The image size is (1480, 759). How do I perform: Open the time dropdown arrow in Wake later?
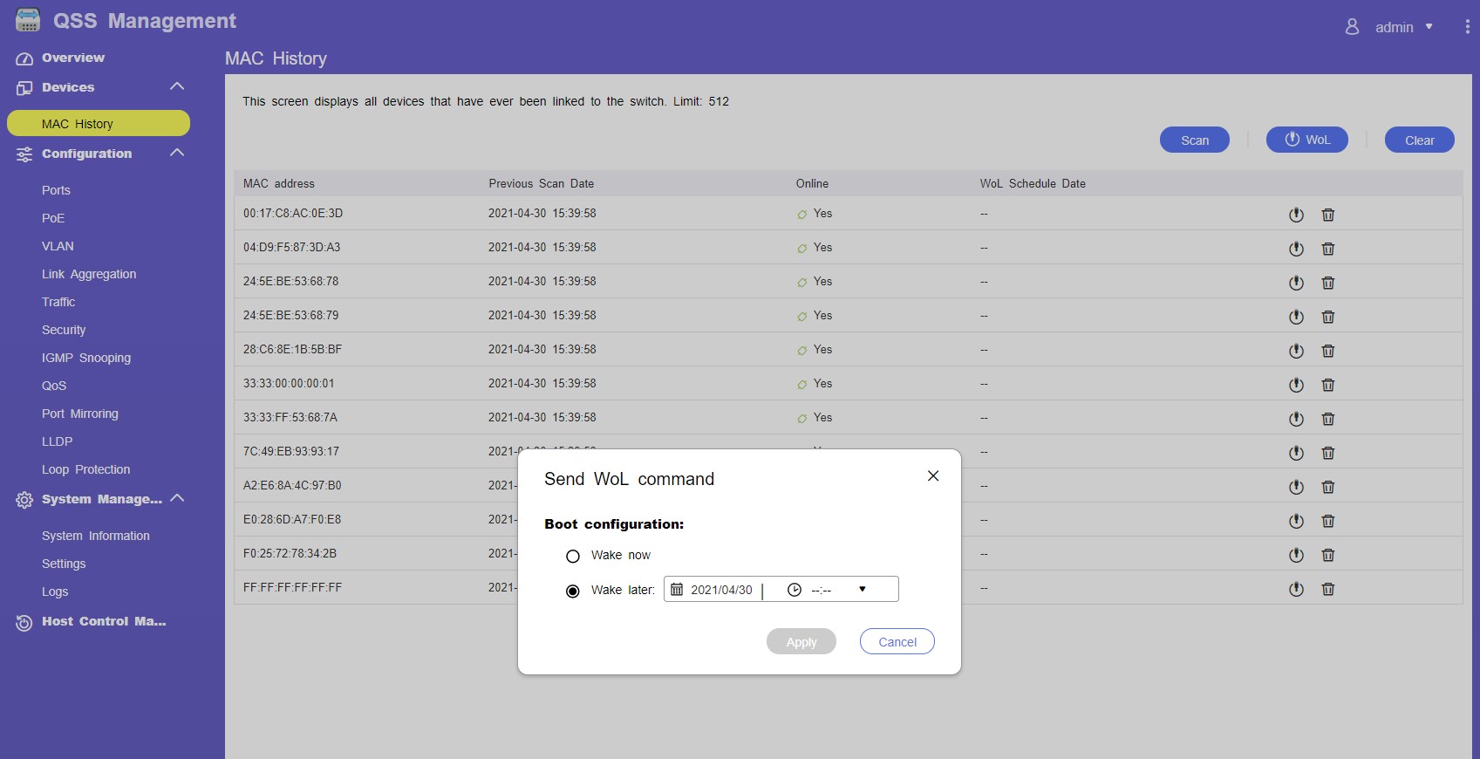[x=862, y=590]
